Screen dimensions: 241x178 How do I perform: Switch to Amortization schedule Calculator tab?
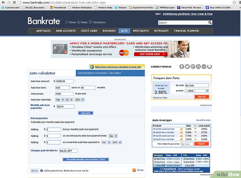pyautogui.click(x=110, y=73)
